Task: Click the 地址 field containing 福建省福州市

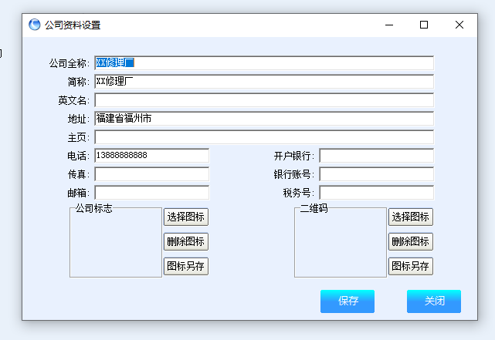Action: pyautogui.click(x=264, y=119)
